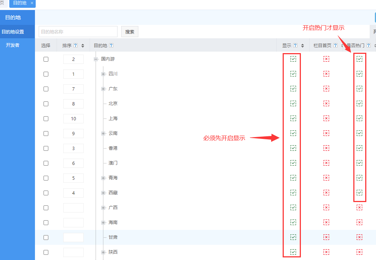Open 开发者 sidebar menu item

point(13,45)
